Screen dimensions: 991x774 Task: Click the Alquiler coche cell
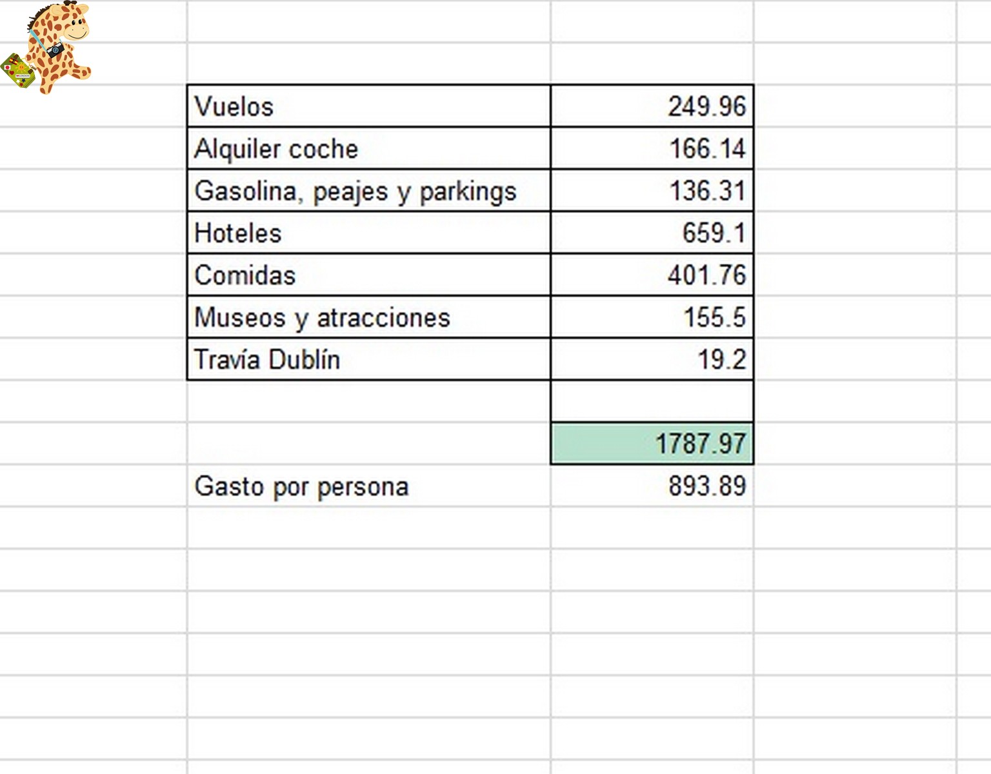coord(368,149)
